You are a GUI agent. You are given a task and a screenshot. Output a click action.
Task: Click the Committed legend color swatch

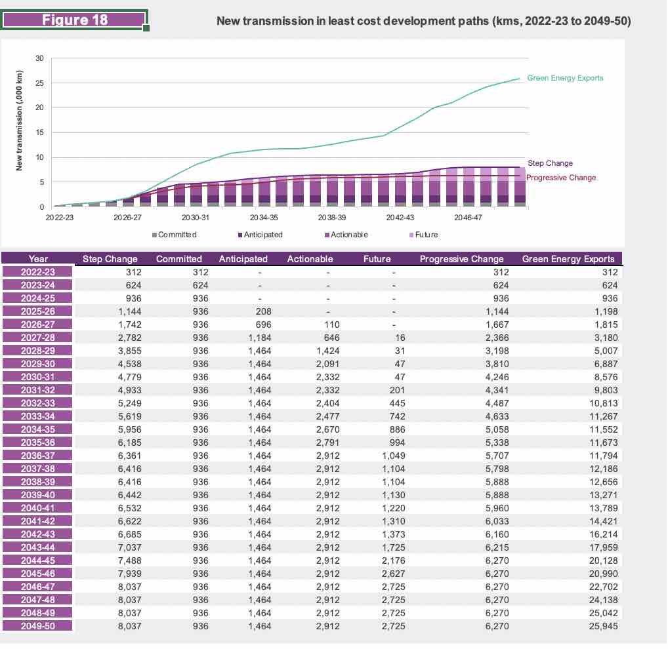[x=155, y=235]
